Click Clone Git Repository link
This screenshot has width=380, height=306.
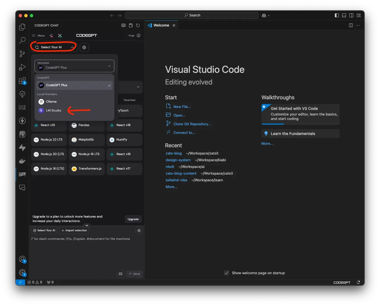point(192,124)
